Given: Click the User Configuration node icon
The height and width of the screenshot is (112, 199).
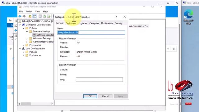Looking at the screenshot, I should 24,49.
